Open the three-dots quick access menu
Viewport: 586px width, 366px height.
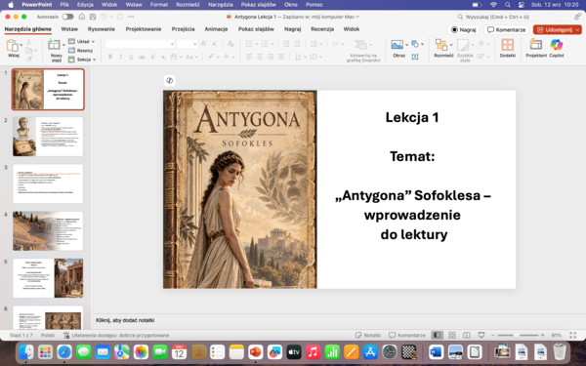tap(131, 17)
